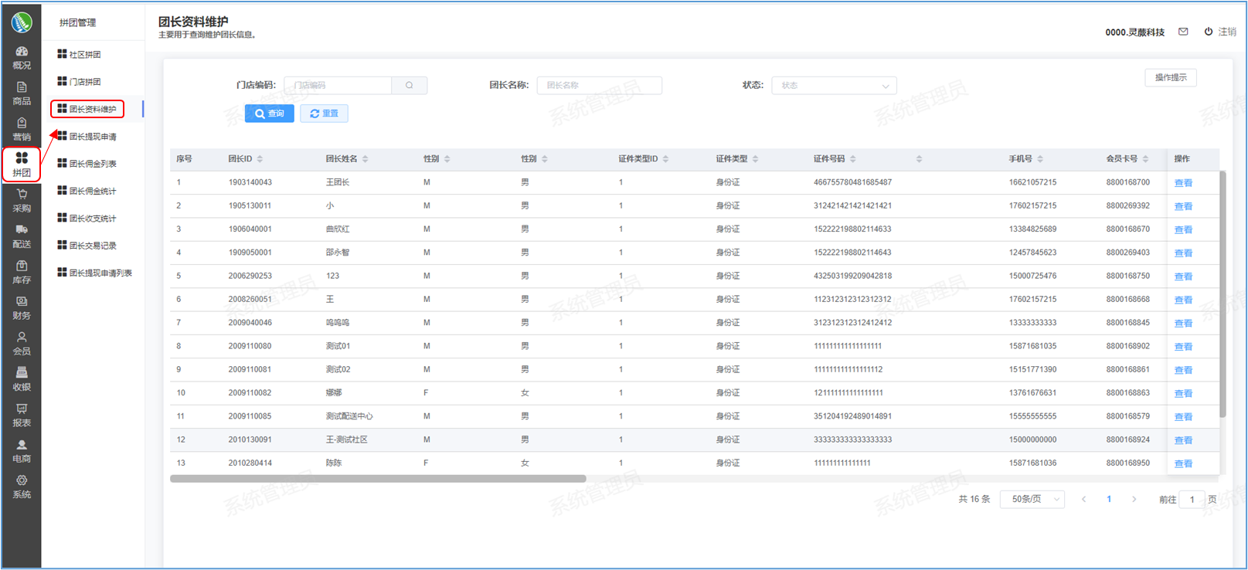Click the 注销 logout power icon
This screenshot has width=1248, height=570.
[x=1209, y=32]
